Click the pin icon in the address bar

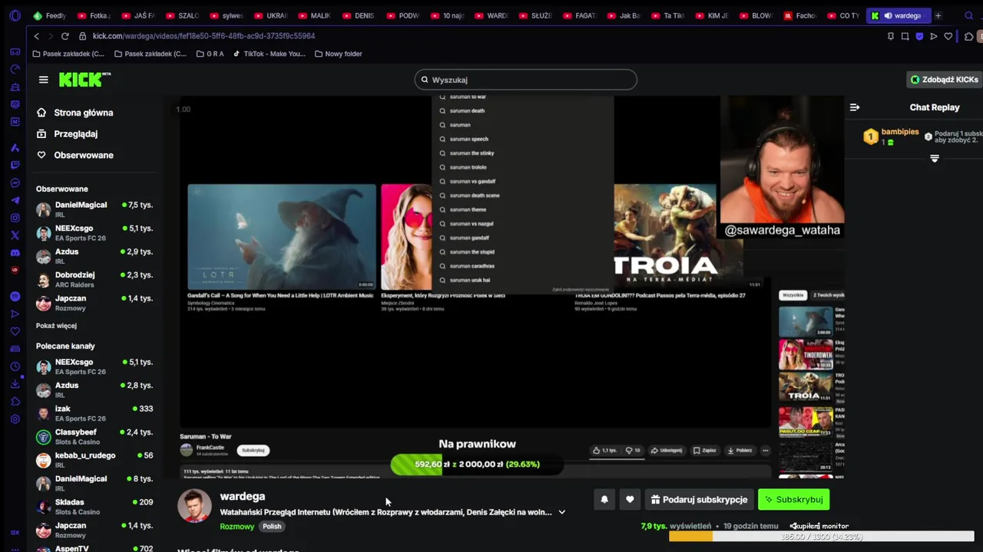(891, 36)
